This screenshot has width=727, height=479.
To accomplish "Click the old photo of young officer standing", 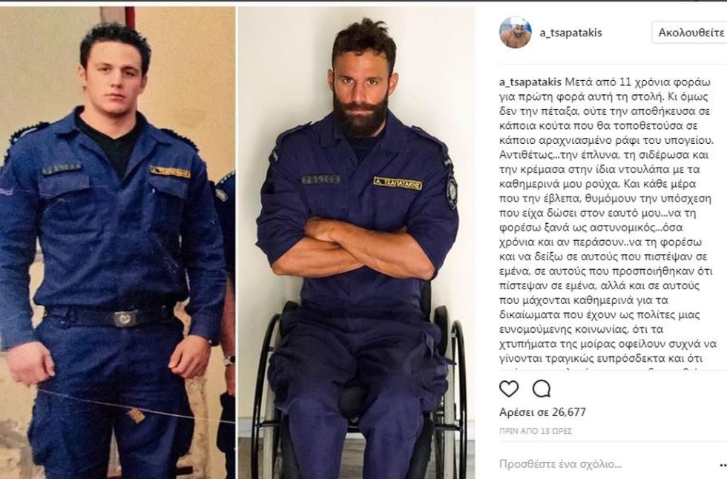I will (x=117, y=242).
